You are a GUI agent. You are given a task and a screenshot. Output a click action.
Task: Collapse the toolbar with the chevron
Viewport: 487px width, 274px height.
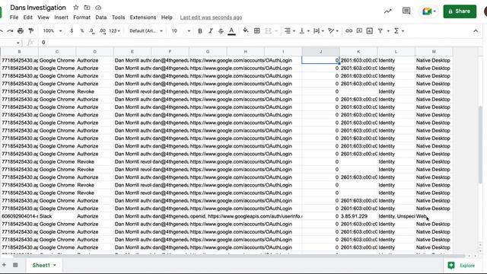point(476,30)
